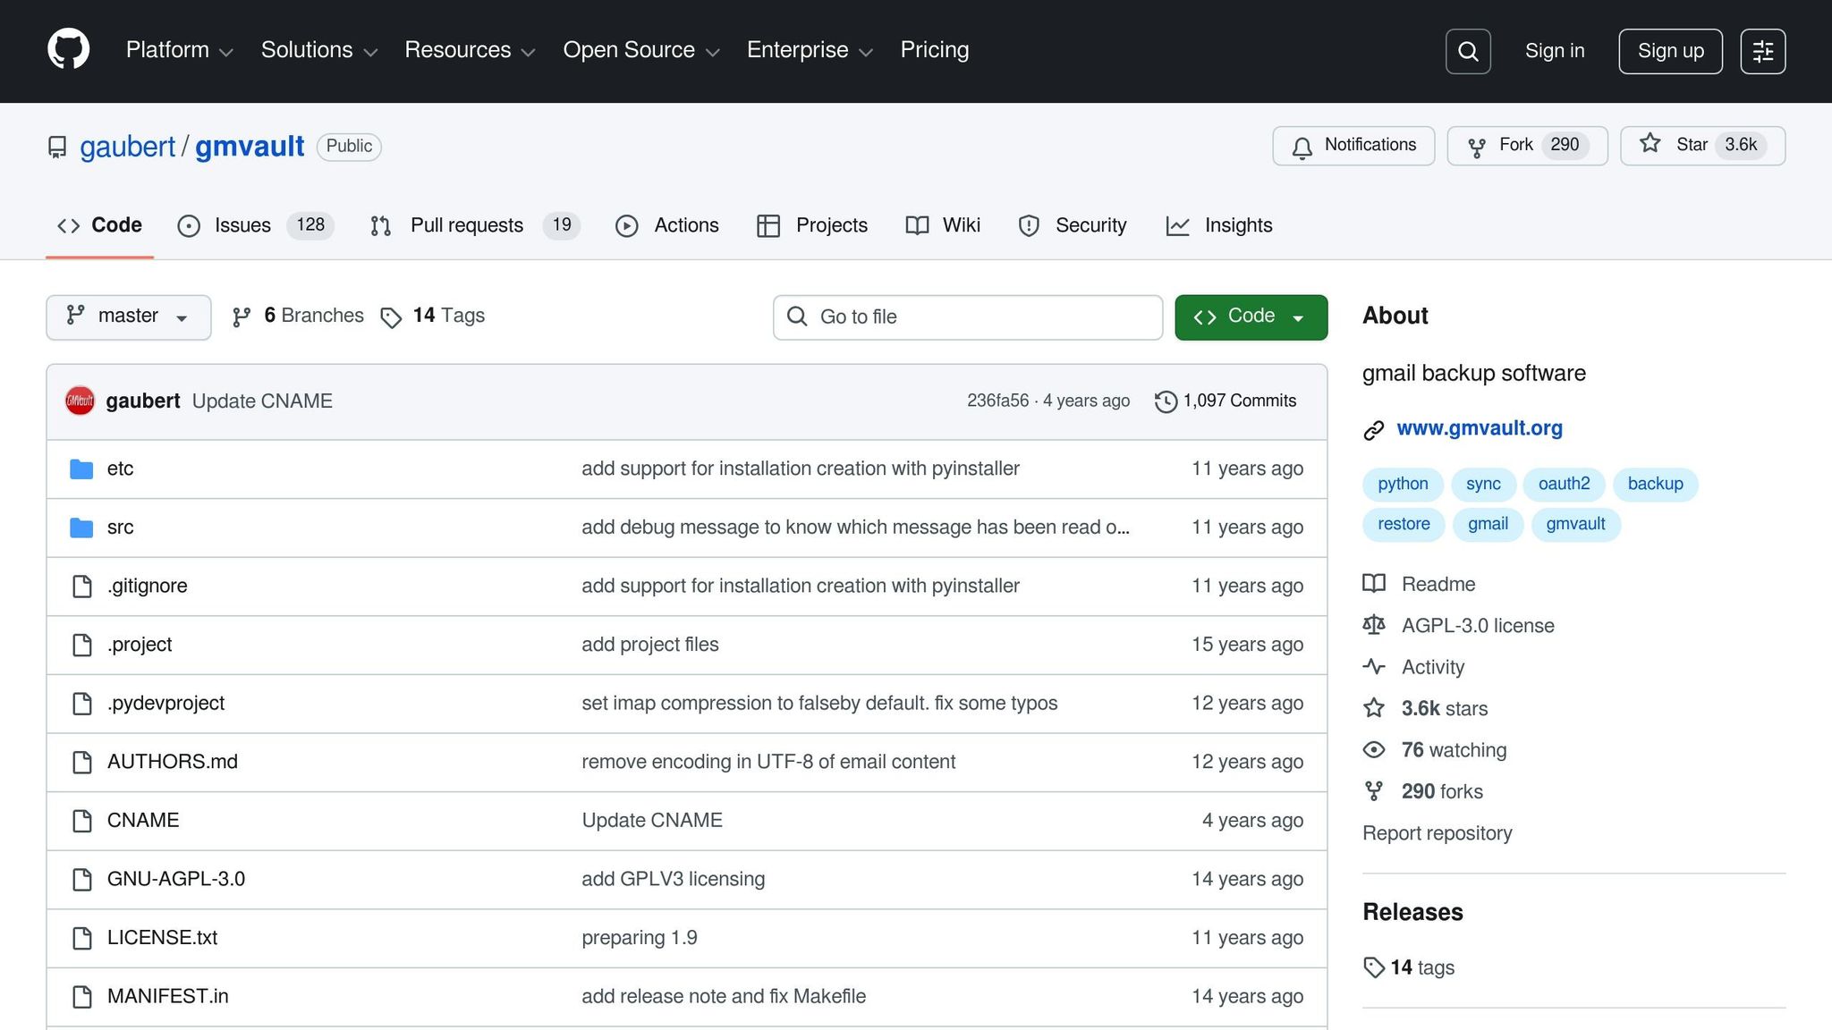Expand the master branch selector
Image resolution: width=1832 pixels, height=1030 pixels.
click(128, 317)
